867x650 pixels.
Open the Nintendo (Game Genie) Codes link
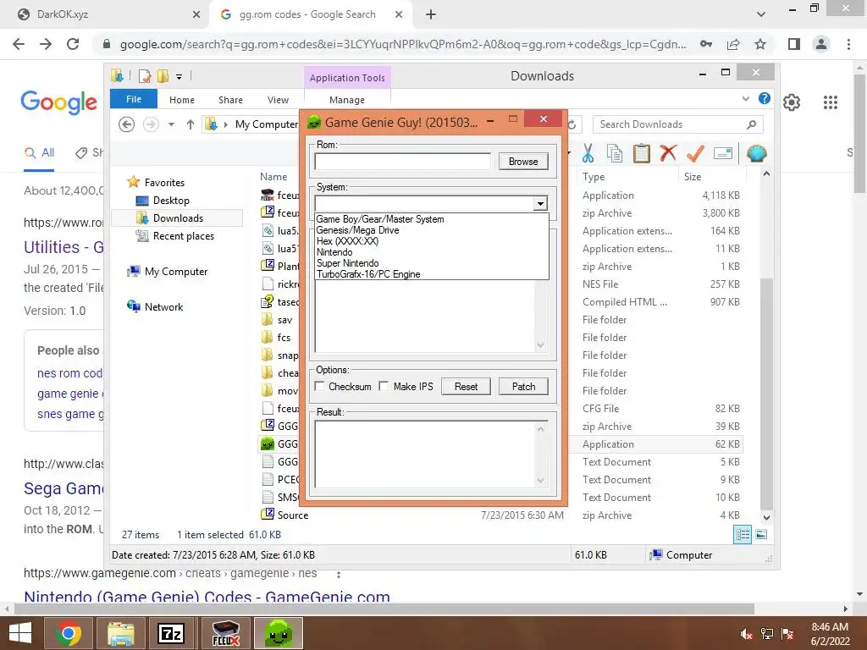coord(207,597)
